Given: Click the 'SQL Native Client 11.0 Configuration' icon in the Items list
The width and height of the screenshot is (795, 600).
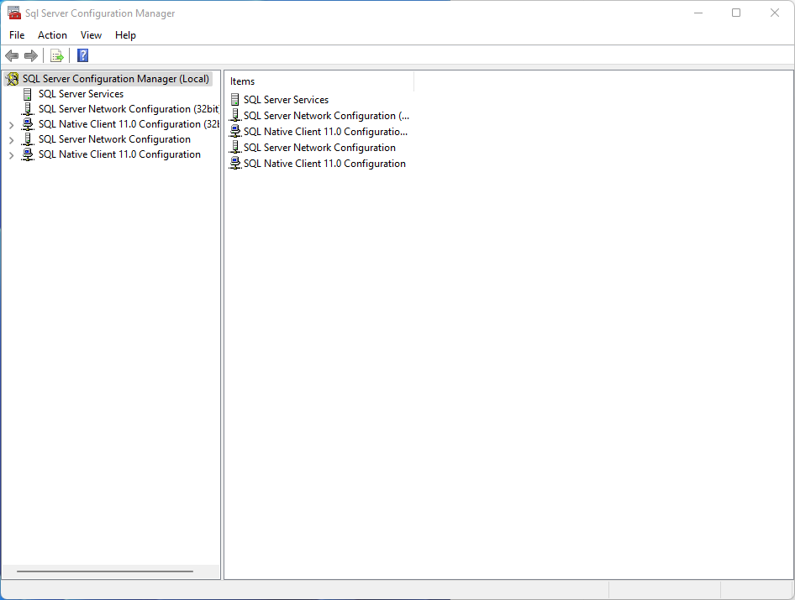Looking at the screenshot, I should click(x=234, y=164).
